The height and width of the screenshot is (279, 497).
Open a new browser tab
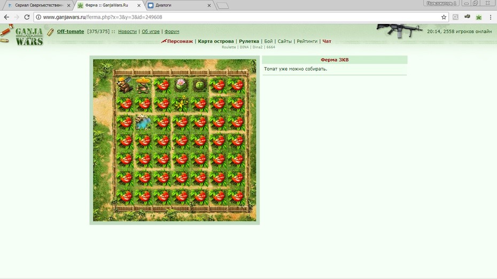coord(222,6)
